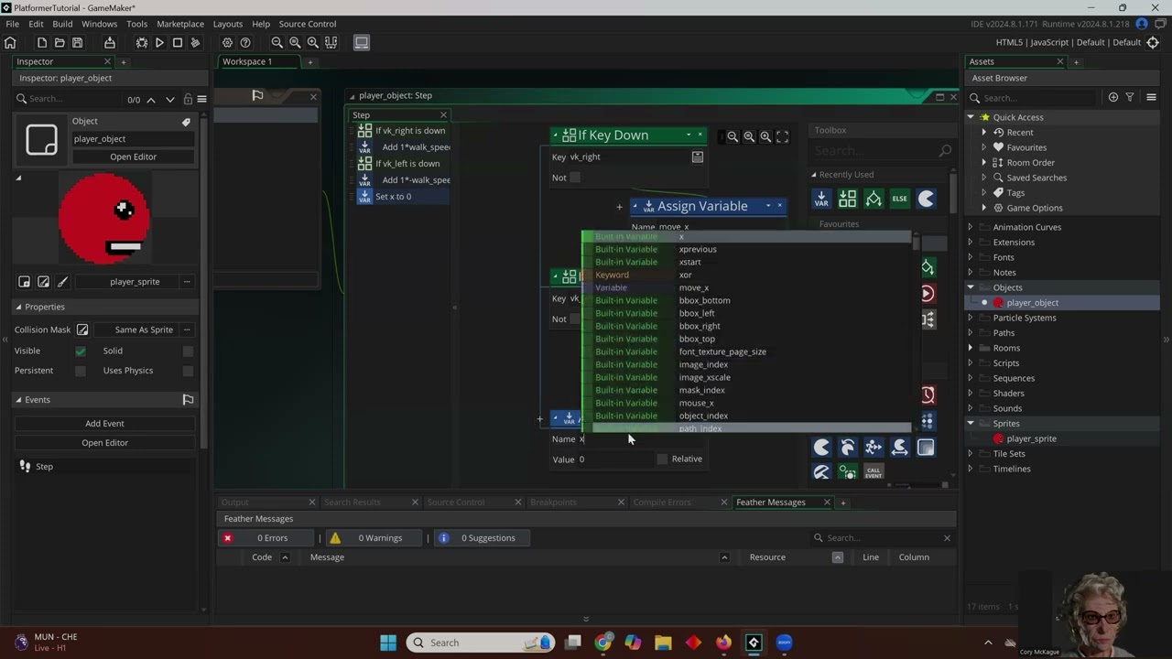The image size is (1172, 659).
Task: Select If Key Down icon in Recently Used
Action: point(847,199)
